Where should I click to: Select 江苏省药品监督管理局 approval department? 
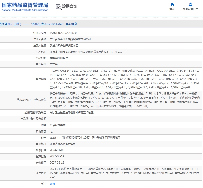click(x=63, y=144)
